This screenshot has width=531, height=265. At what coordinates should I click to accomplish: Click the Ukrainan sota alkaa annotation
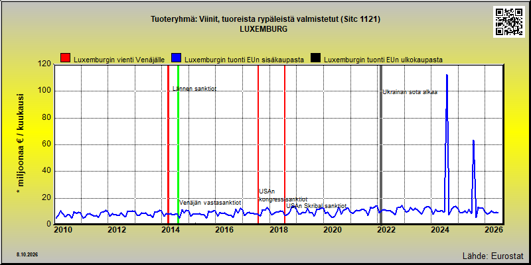click(x=410, y=92)
